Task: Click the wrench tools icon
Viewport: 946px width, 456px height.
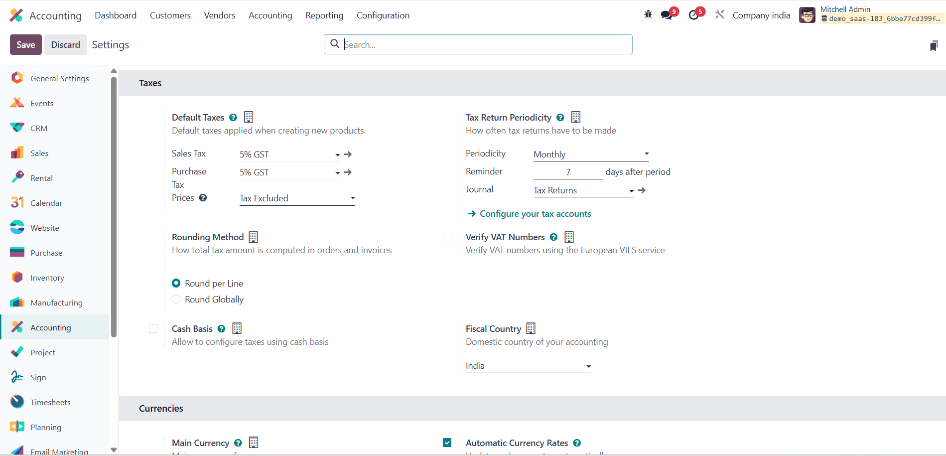Action: pos(719,14)
